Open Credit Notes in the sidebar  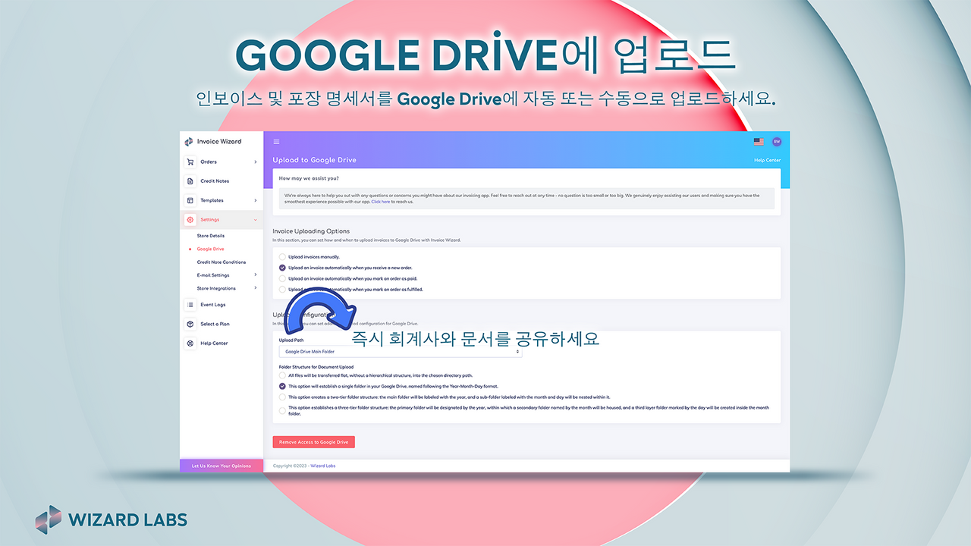coord(215,181)
